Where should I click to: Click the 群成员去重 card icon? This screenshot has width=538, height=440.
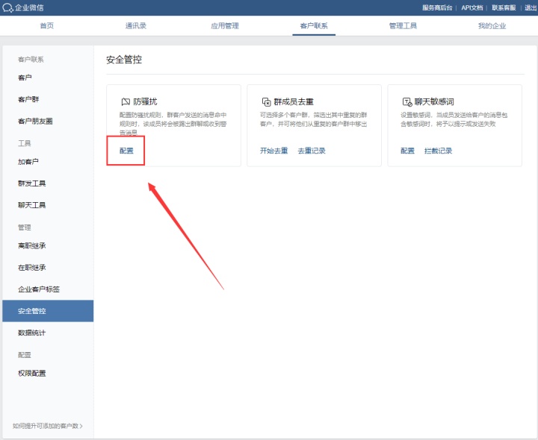coord(265,101)
